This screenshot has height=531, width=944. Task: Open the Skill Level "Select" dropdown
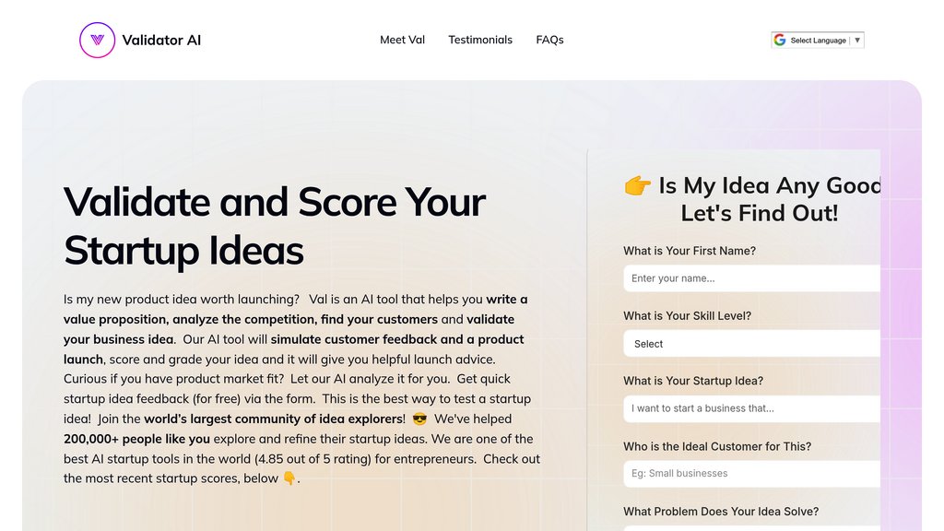click(751, 343)
